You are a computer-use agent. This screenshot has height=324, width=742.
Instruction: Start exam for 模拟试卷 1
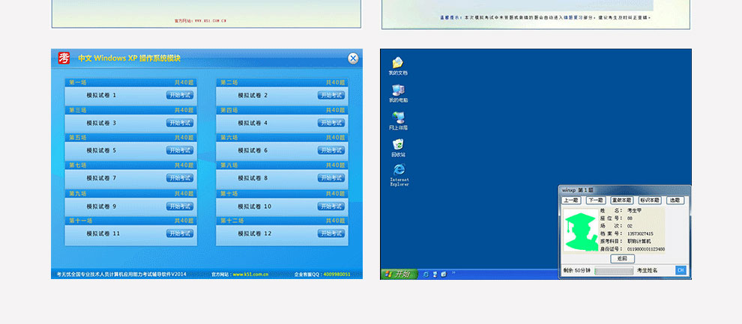coord(180,96)
